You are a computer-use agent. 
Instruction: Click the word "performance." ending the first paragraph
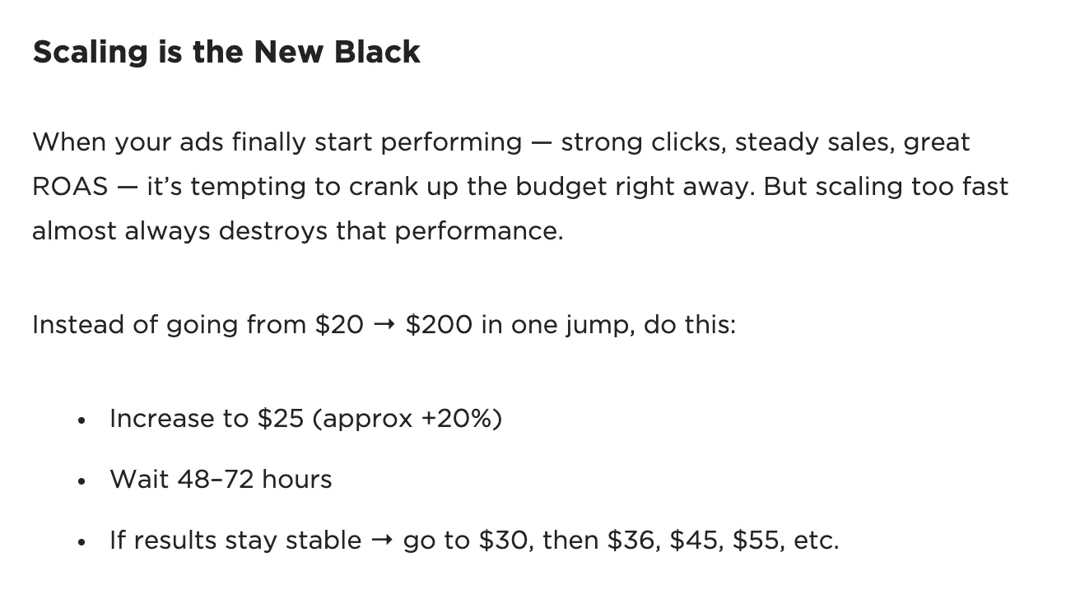[479, 231]
